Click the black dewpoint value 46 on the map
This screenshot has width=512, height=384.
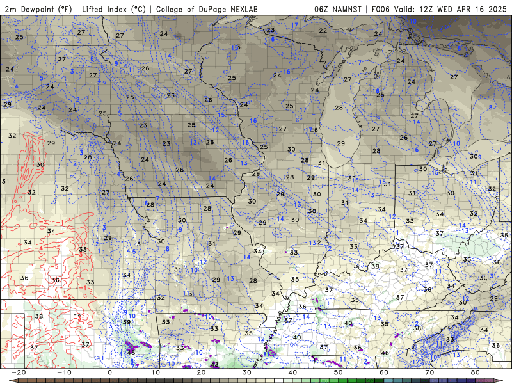coord(385,353)
